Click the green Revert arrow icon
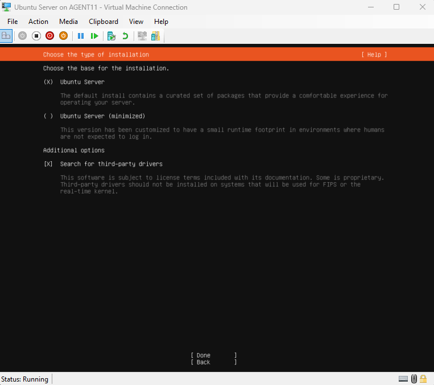 [x=125, y=36]
